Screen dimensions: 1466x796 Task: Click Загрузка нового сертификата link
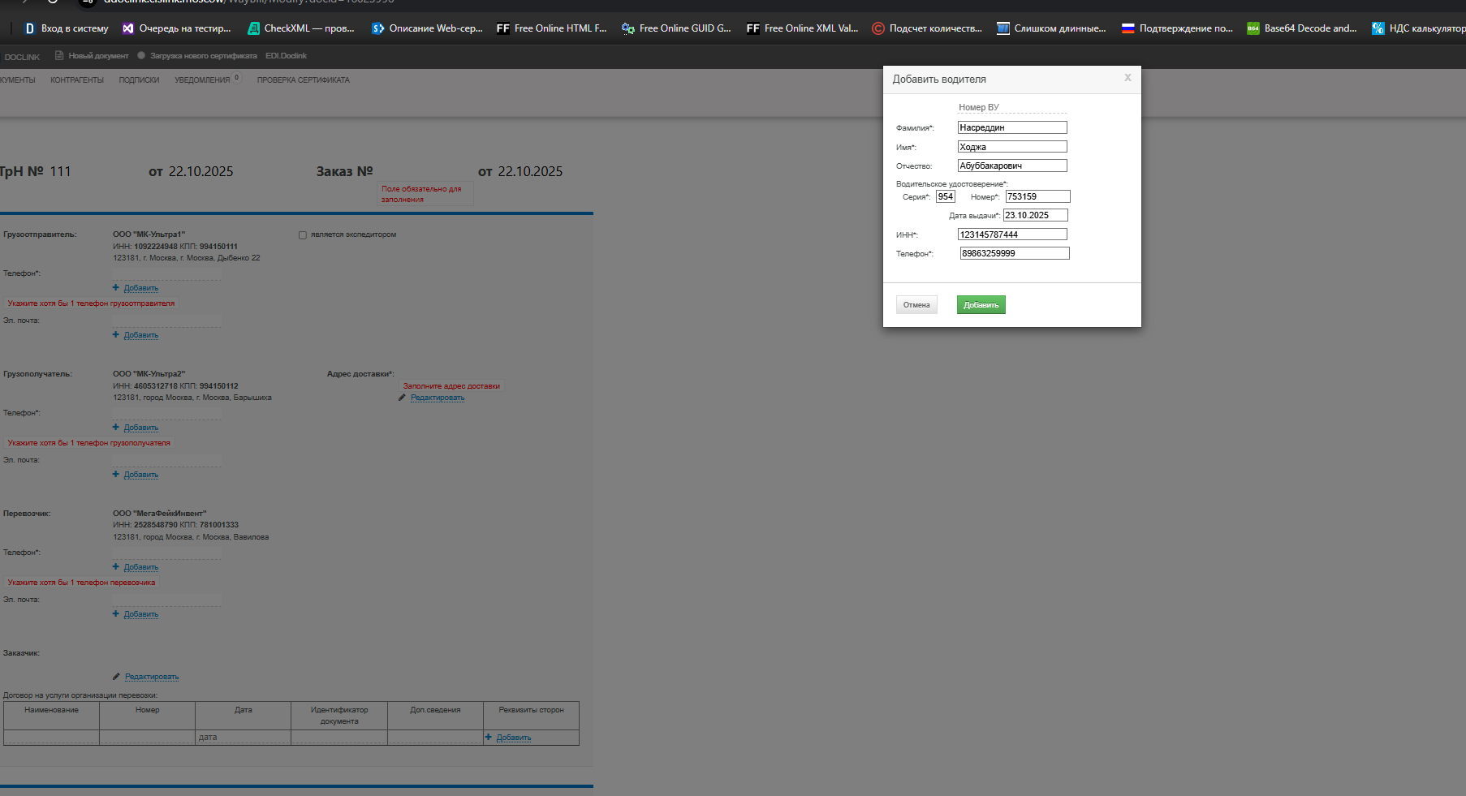click(x=197, y=56)
